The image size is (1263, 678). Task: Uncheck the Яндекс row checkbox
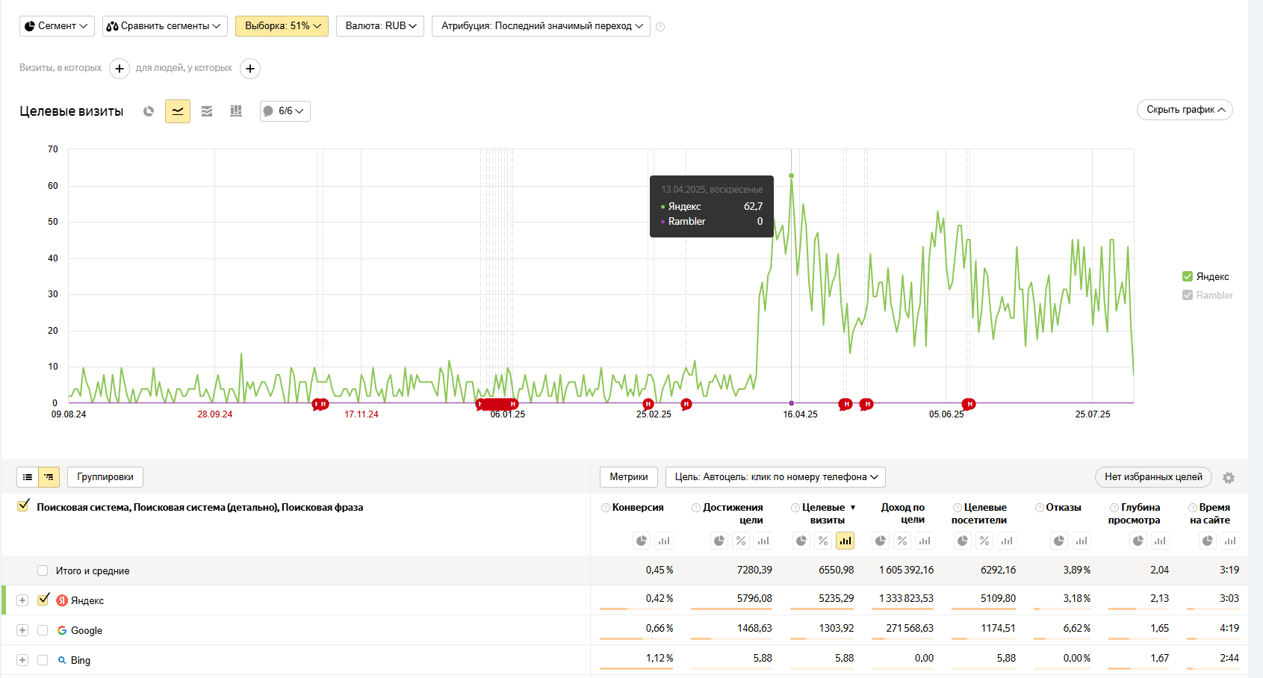[x=43, y=599]
